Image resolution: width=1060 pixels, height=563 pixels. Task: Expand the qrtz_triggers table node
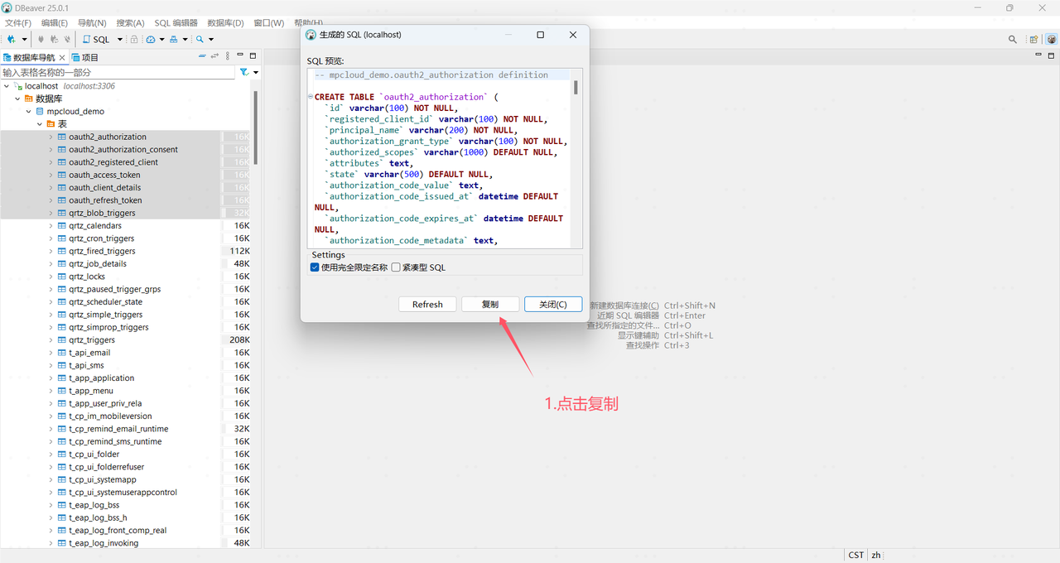(51, 340)
